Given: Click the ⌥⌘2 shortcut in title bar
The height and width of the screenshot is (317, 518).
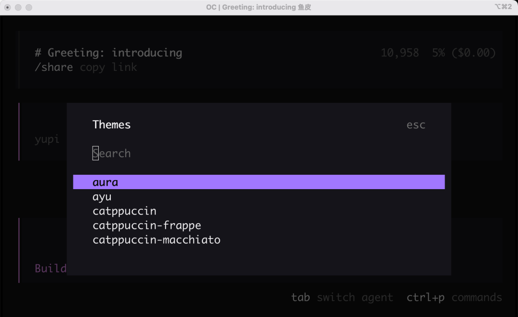Looking at the screenshot, I should pyautogui.click(x=504, y=7).
